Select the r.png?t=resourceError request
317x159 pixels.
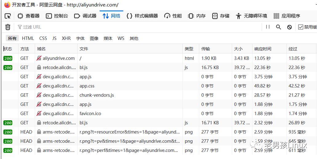[159, 132]
